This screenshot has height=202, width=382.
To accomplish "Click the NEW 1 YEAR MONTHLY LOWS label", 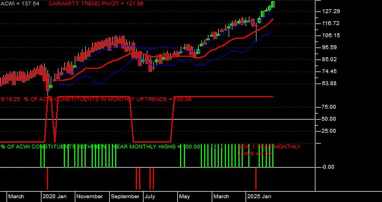I will [x=269, y=150].
